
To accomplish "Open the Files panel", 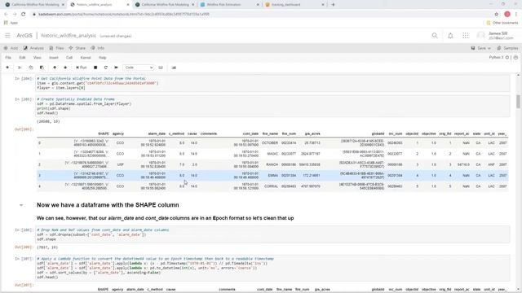I will pos(56,48).
